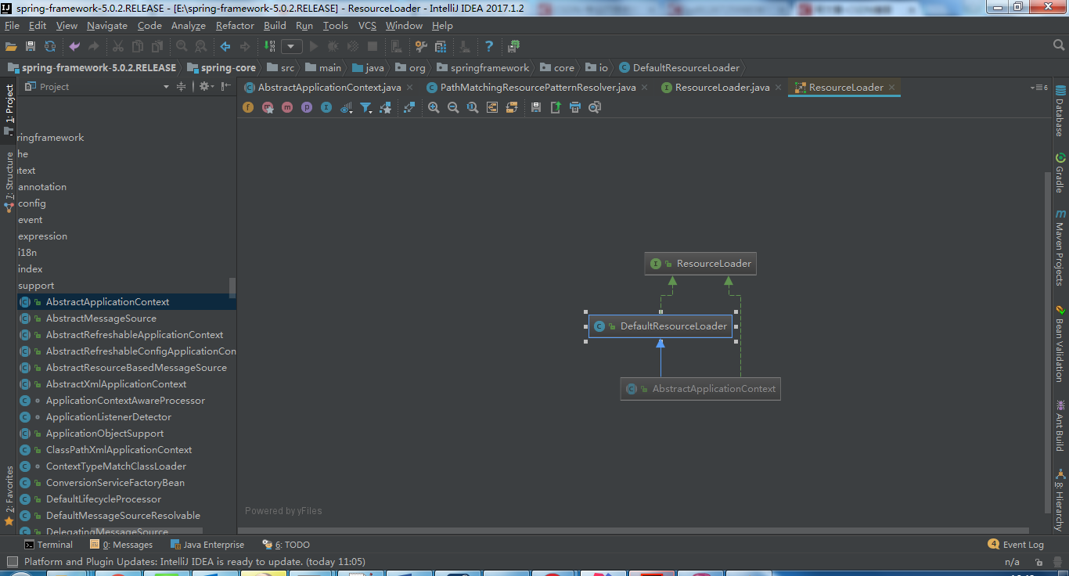
Task: Open Project panel gear settings
Action: point(204,87)
